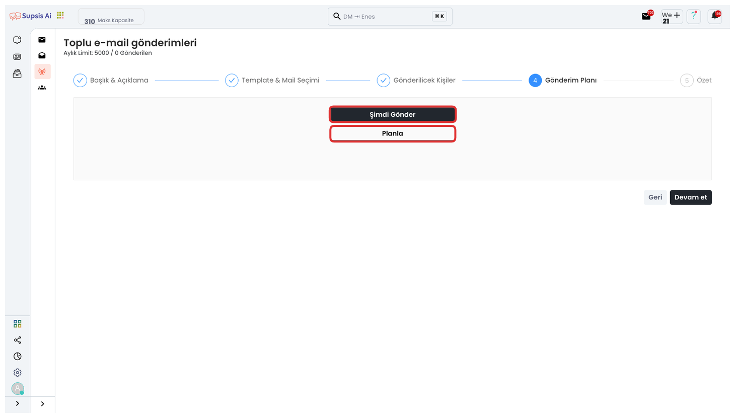Click the Supsis Ai logo
This screenshot has width=735, height=418.
[x=30, y=16]
